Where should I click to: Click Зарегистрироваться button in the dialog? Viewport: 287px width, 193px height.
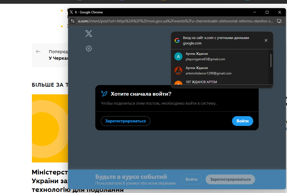tap(126, 121)
